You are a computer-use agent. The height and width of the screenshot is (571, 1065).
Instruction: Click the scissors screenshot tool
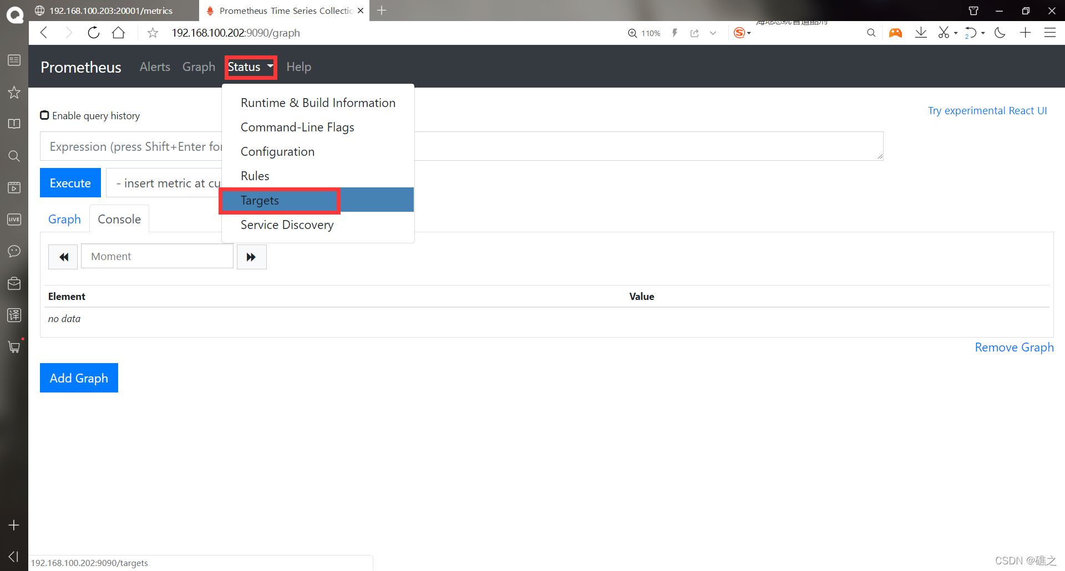coord(944,33)
